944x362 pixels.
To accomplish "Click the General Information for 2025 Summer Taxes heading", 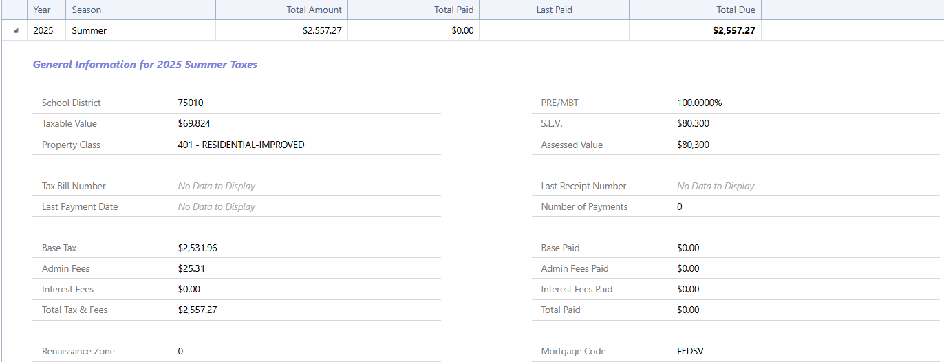I will point(145,65).
